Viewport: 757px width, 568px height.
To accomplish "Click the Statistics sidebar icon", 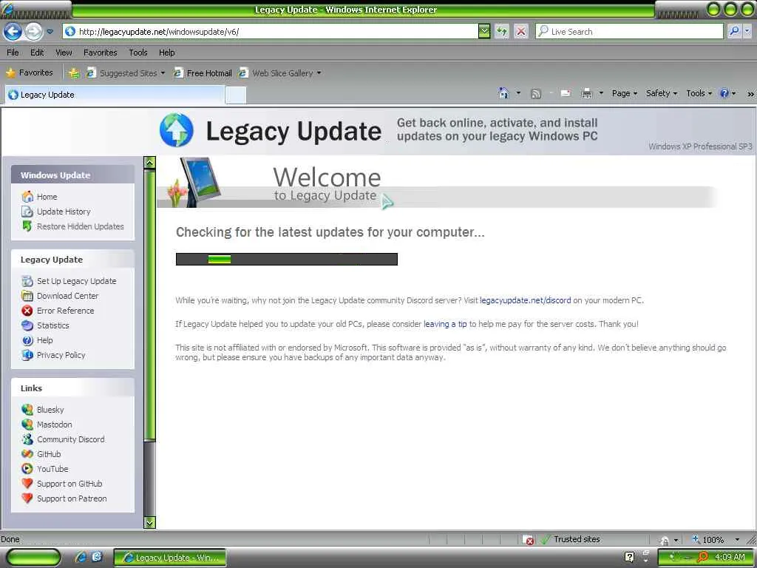I will (x=27, y=325).
